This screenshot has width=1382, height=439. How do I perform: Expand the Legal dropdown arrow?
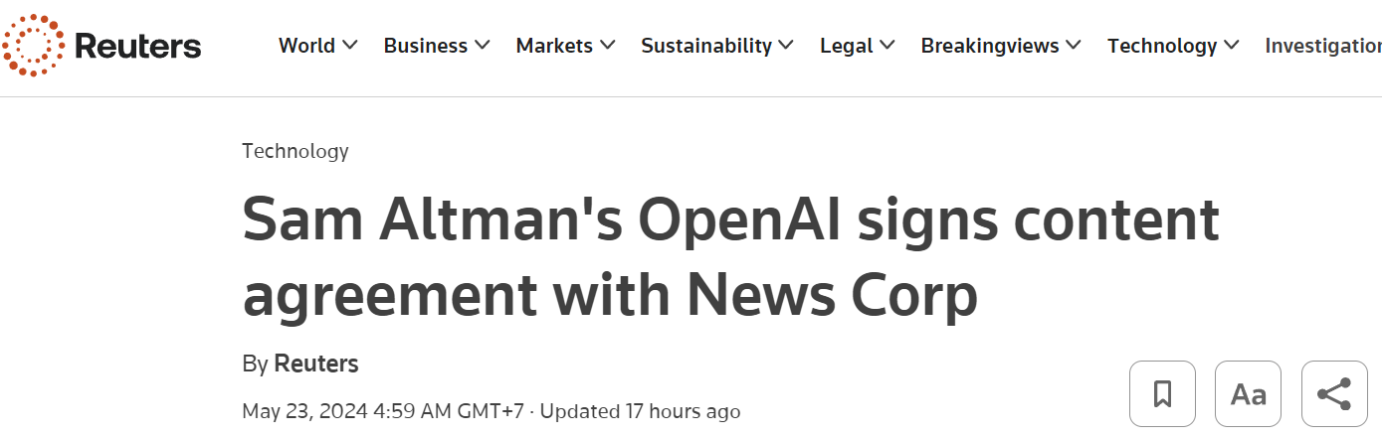pos(888,46)
